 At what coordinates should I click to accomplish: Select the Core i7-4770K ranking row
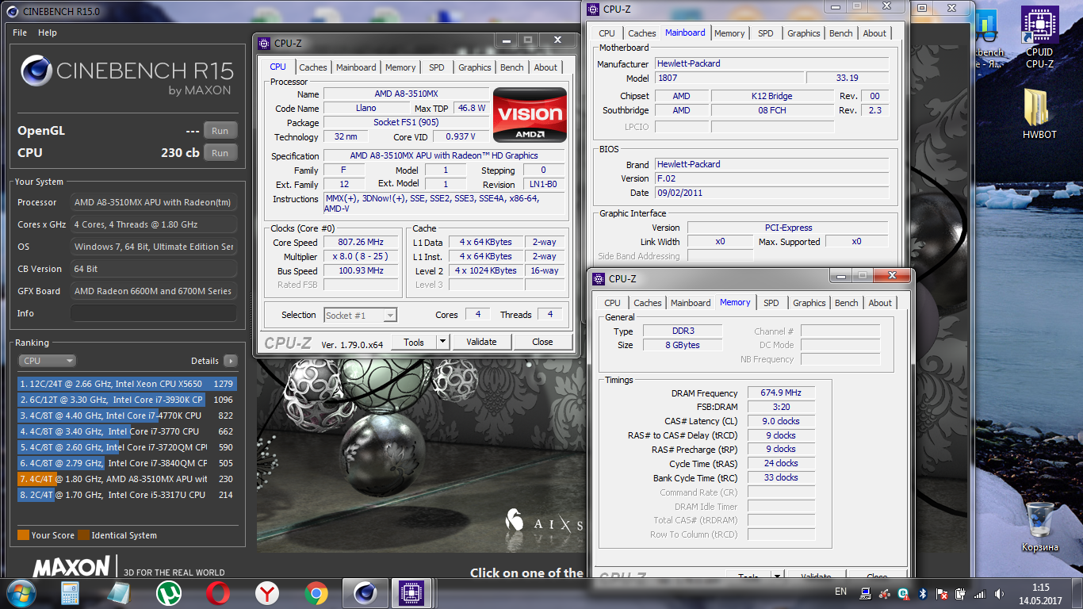click(127, 416)
